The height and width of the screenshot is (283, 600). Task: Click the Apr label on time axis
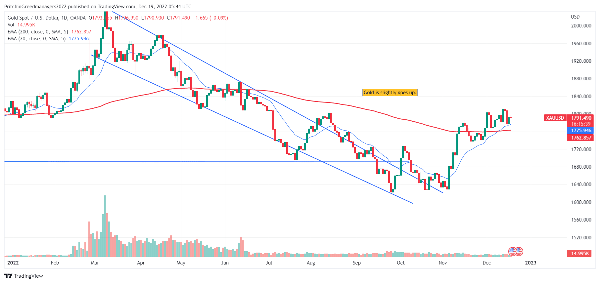[x=141, y=263]
